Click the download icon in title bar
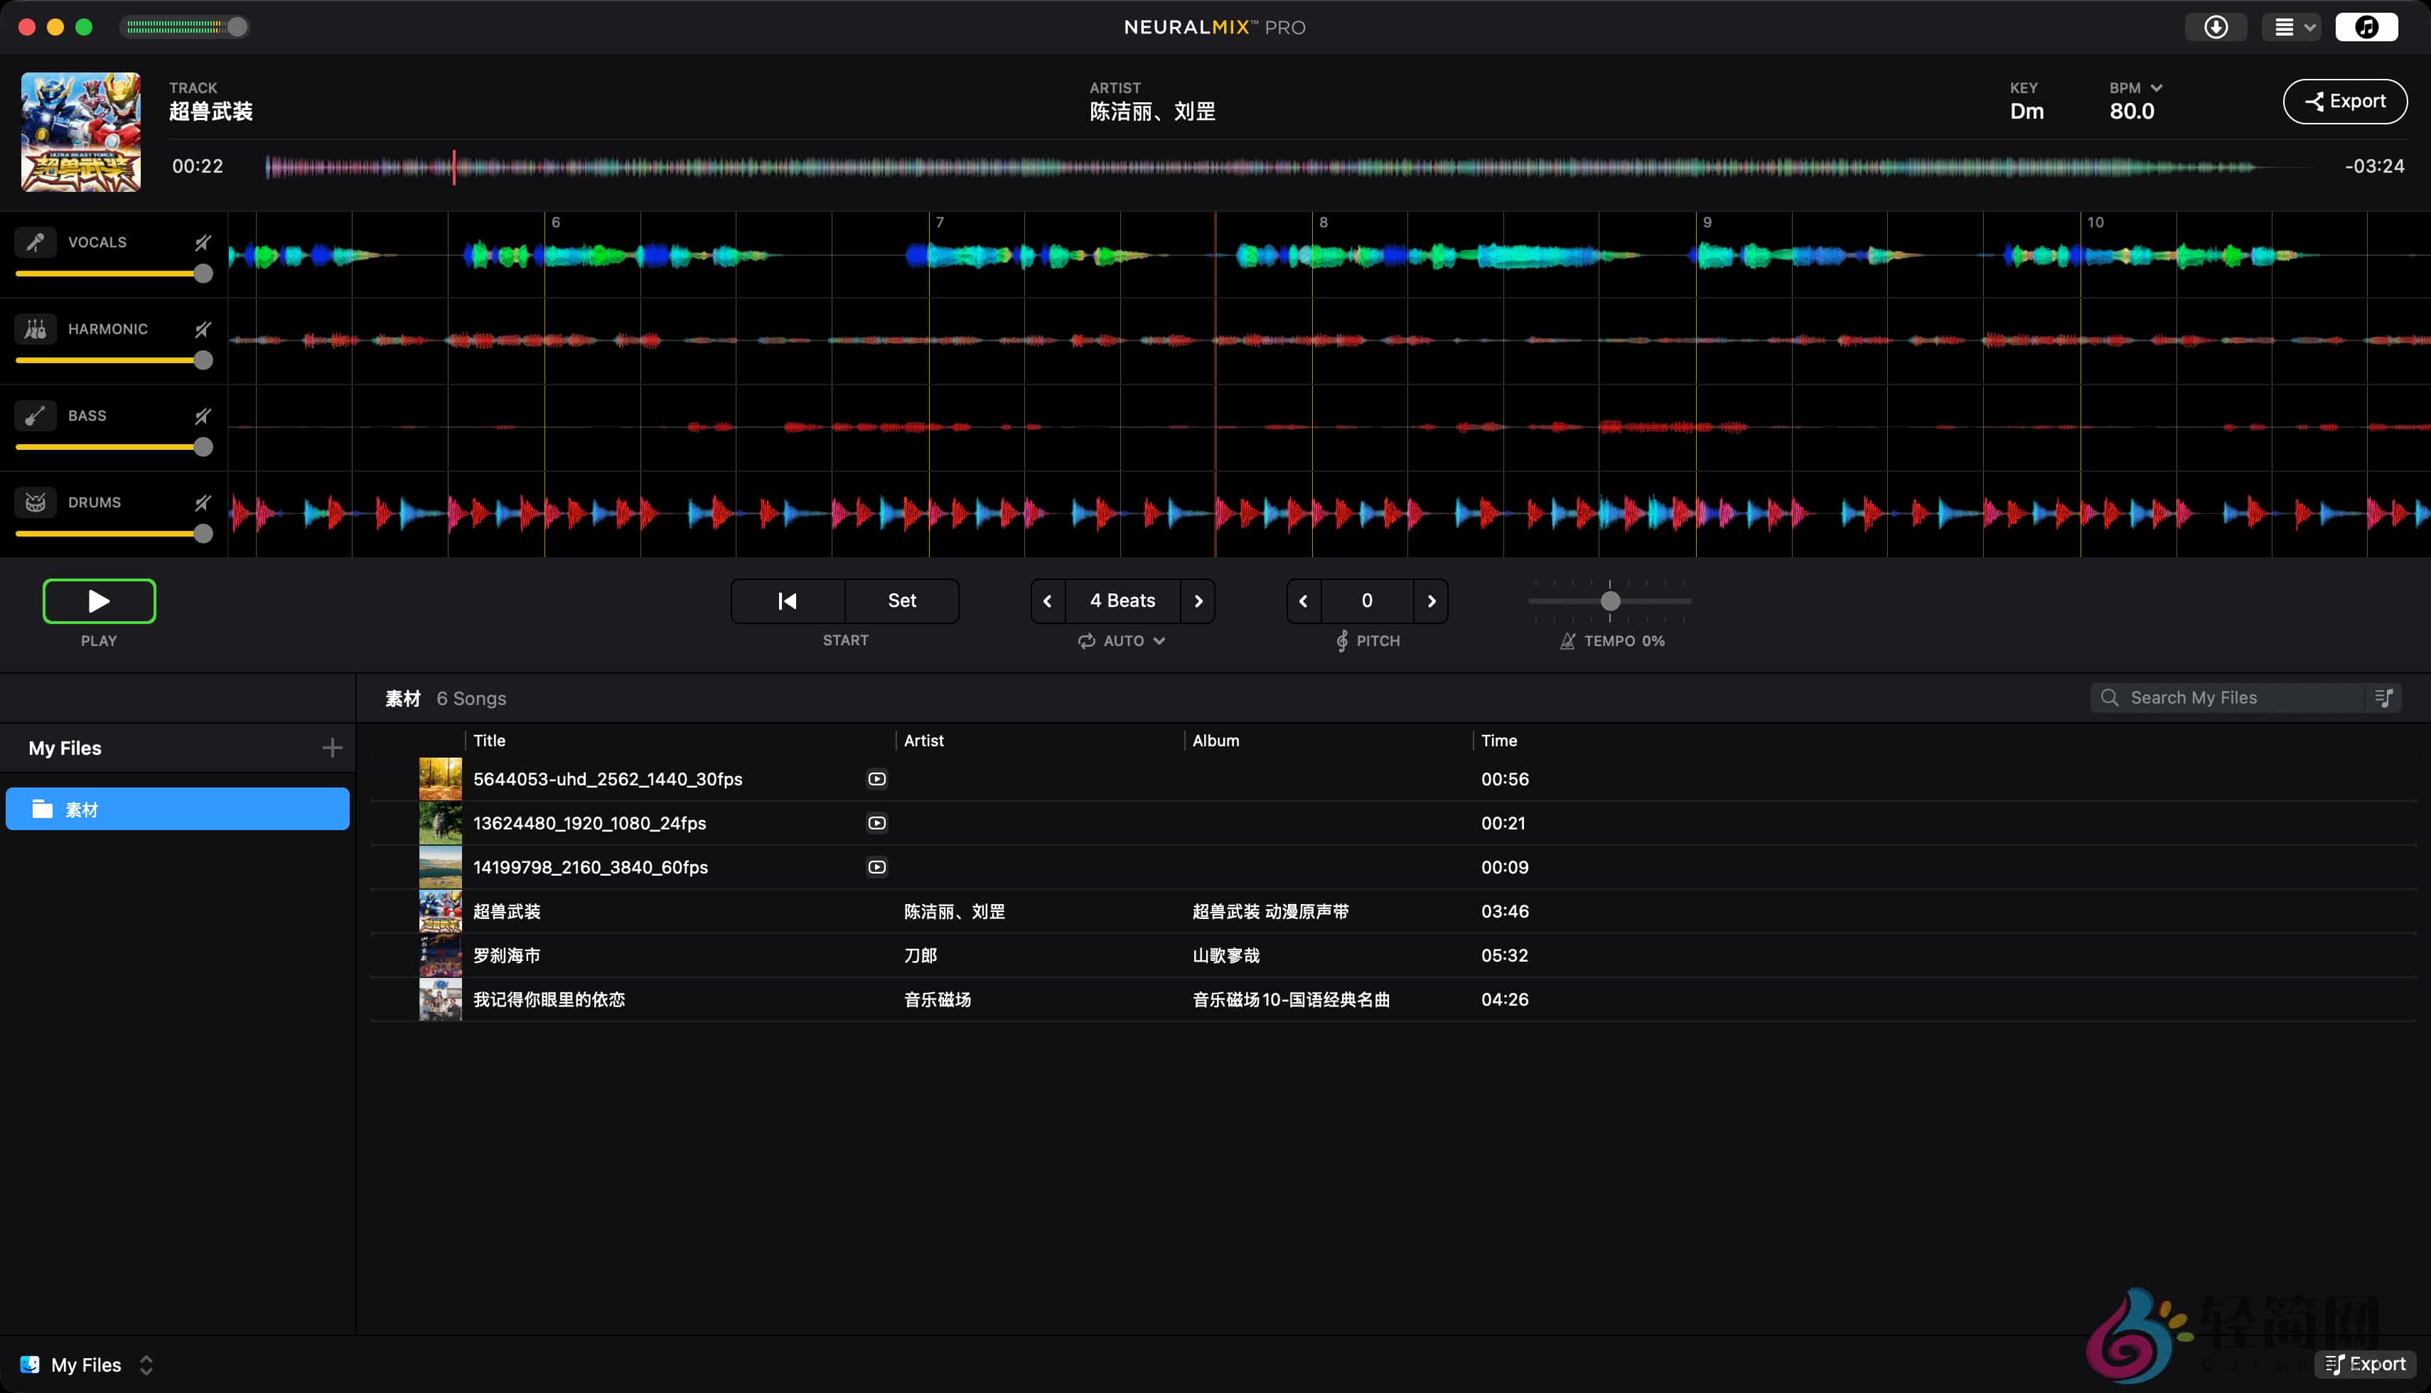Screen dimensions: 2431x1393 tap(2216, 27)
